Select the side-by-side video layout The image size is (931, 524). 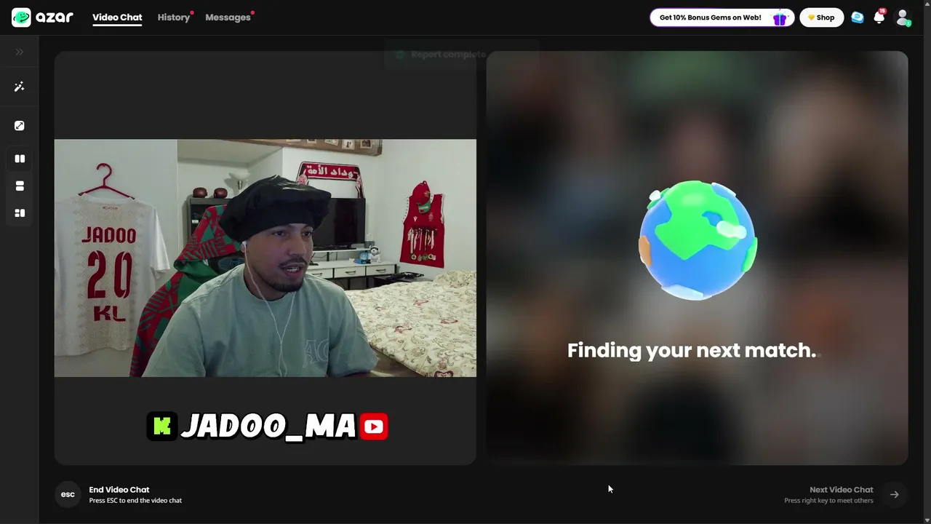(20, 159)
